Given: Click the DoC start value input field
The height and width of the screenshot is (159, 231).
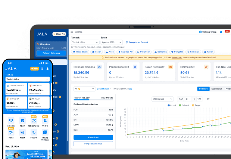Looking at the screenshot, I should (187, 99).
